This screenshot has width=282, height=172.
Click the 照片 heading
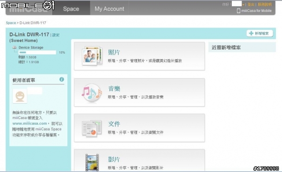point(114,52)
